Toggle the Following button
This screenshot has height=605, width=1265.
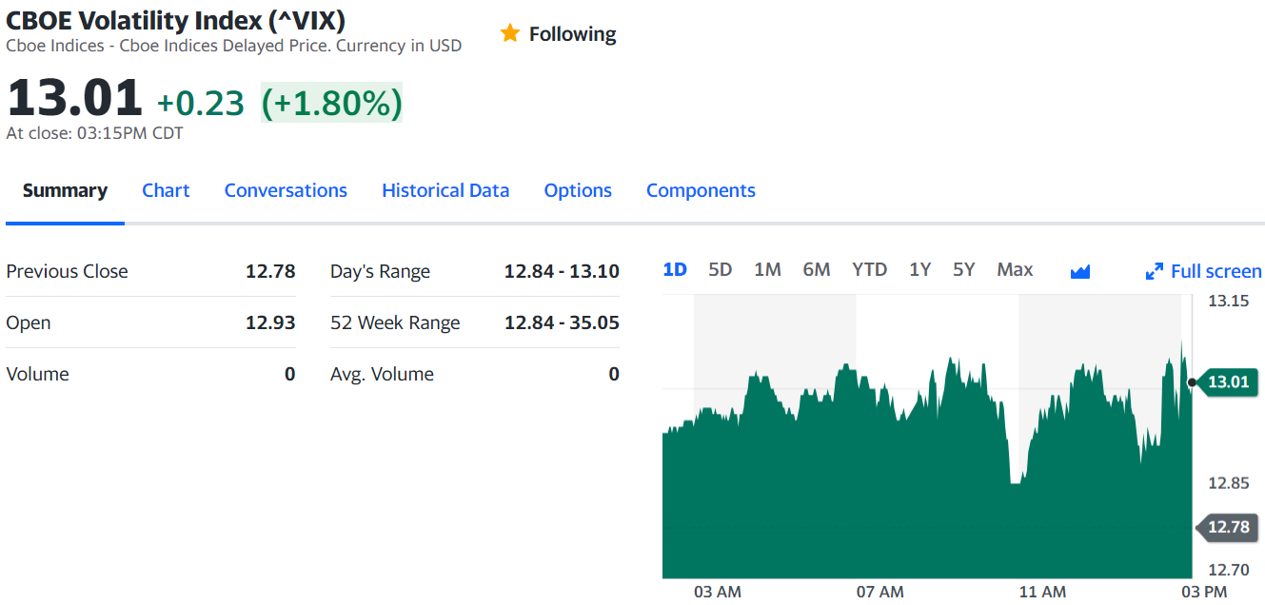559,34
